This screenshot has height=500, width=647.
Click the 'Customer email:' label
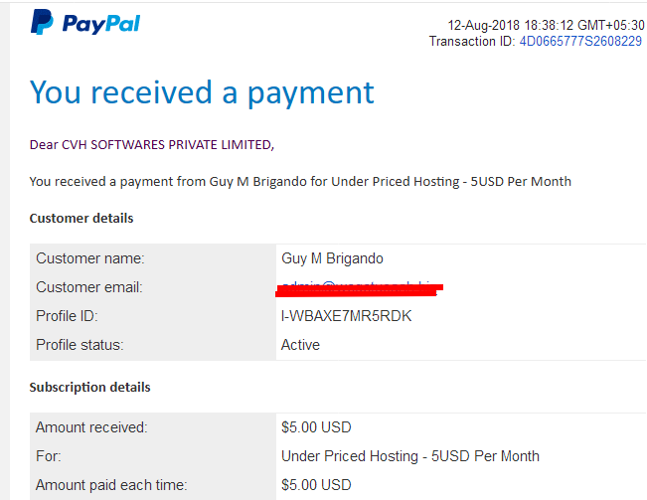coord(89,287)
